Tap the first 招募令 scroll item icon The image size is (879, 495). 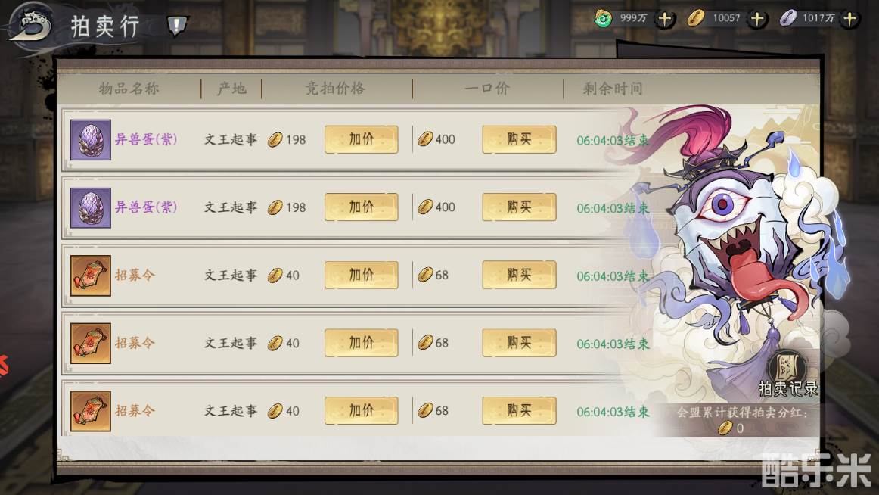[91, 276]
